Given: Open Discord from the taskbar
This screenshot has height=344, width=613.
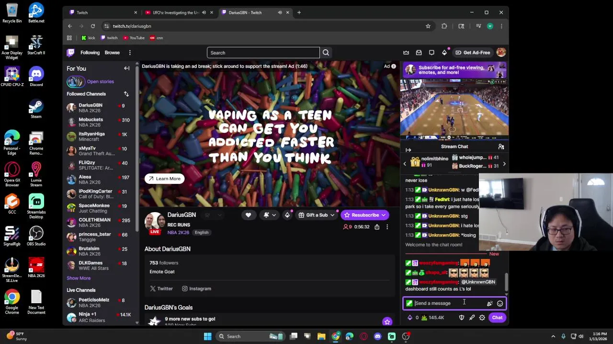Looking at the screenshot, I should point(377,336).
